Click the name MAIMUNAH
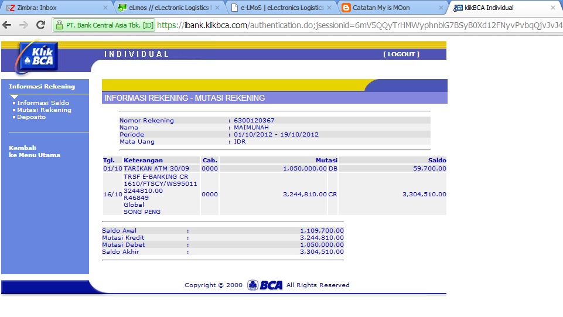Screen dimensions: 563x317 (x=251, y=128)
